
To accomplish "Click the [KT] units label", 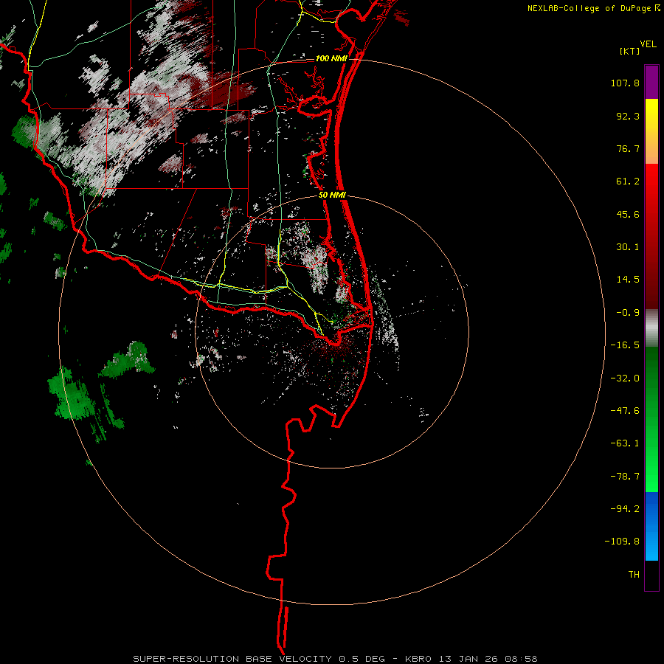I will (x=630, y=51).
